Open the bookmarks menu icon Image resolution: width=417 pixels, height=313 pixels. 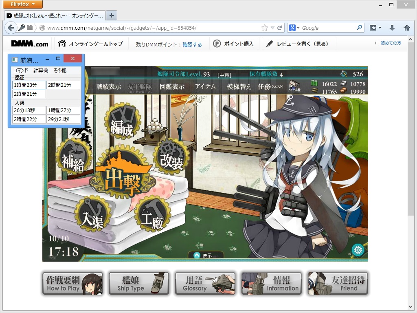(x=375, y=28)
